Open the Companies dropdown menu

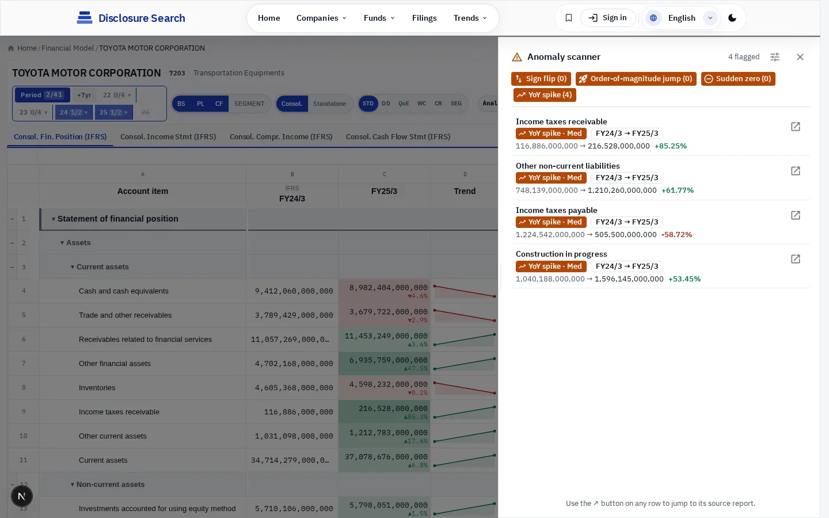click(x=321, y=18)
